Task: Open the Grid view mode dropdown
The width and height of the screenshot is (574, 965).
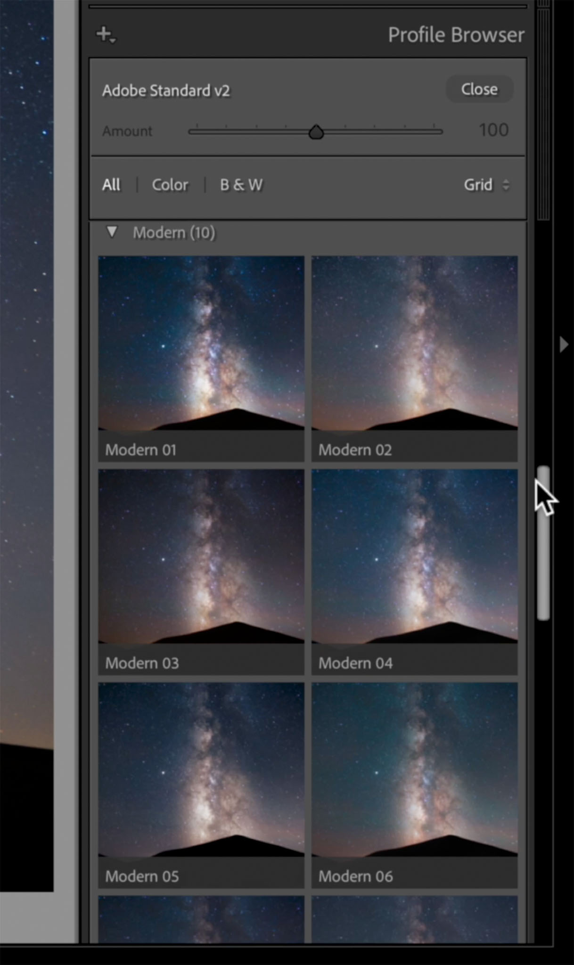Action: (486, 185)
